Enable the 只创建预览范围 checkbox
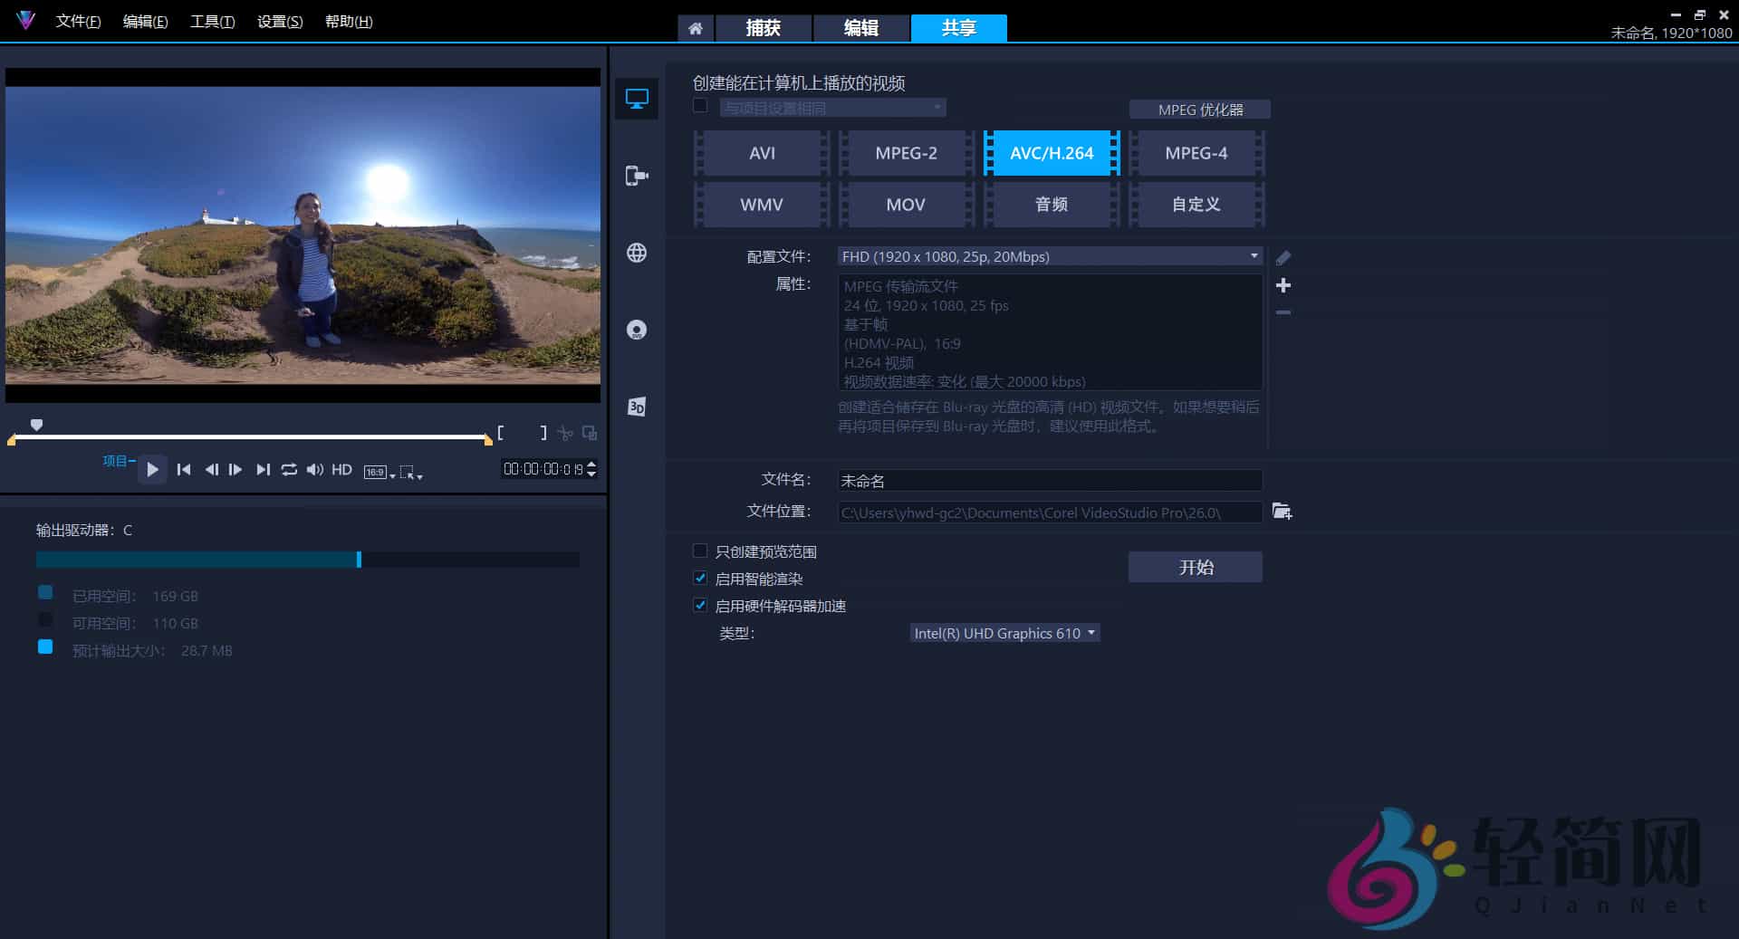 pos(700,551)
